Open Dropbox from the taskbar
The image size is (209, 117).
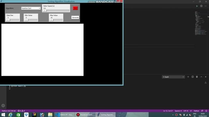(x=26, y=115)
